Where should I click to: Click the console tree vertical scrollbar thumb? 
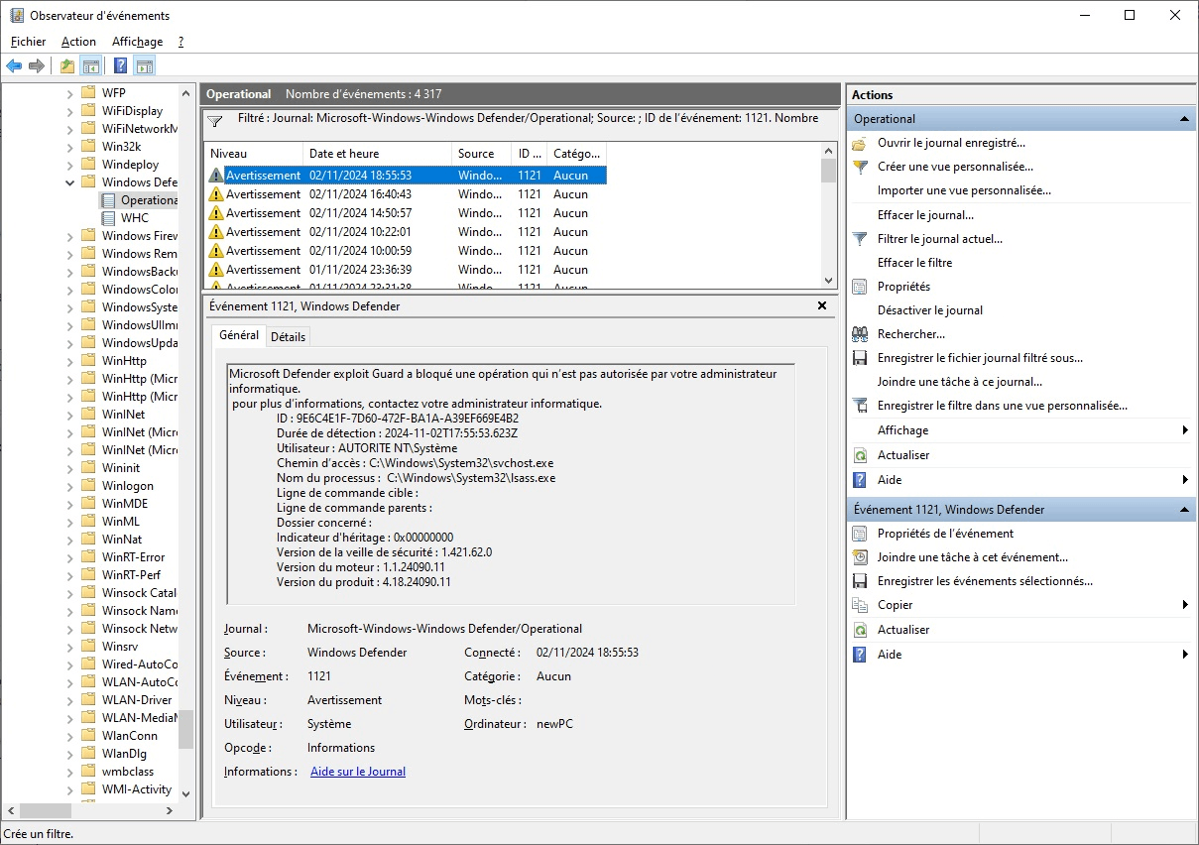click(x=186, y=729)
